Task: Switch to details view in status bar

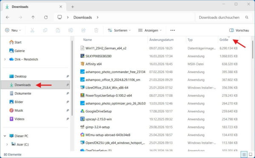Action: tap(244, 155)
